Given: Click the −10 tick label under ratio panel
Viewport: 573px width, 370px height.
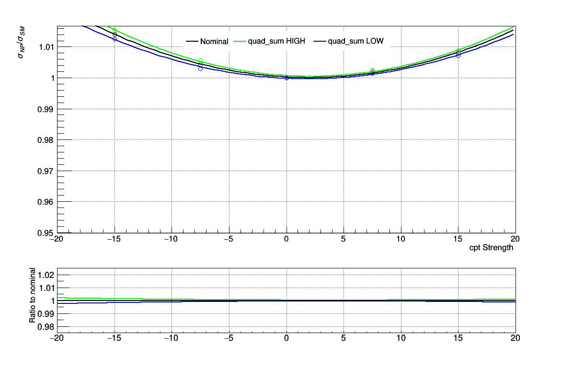Looking at the screenshot, I should (x=171, y=338).
